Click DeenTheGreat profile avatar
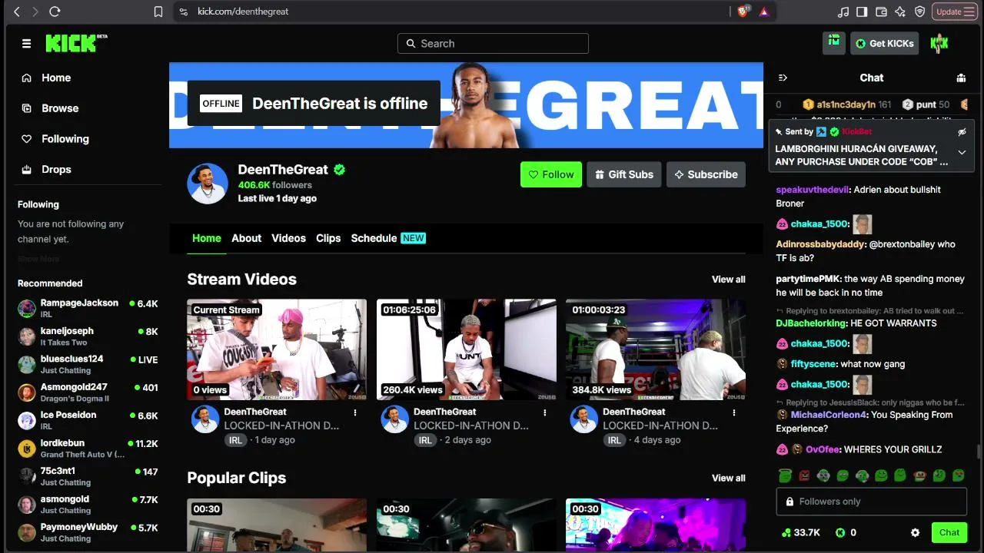Screen dimensions: 984x553 [208, 184]
